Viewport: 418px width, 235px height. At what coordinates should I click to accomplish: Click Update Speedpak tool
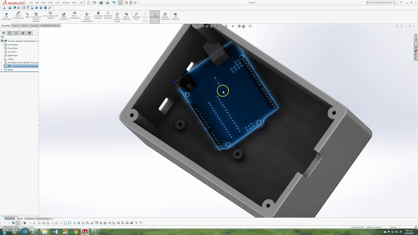(165, 16)
